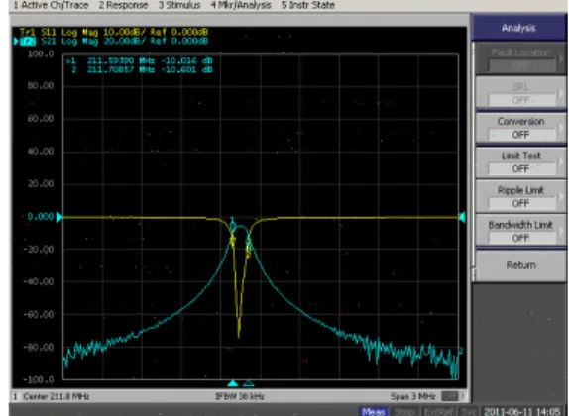The width and height of the screenshot is (569, 416).
Task: Select the Tr2 S21 Log Mag trace label
Action: [114, 41]
